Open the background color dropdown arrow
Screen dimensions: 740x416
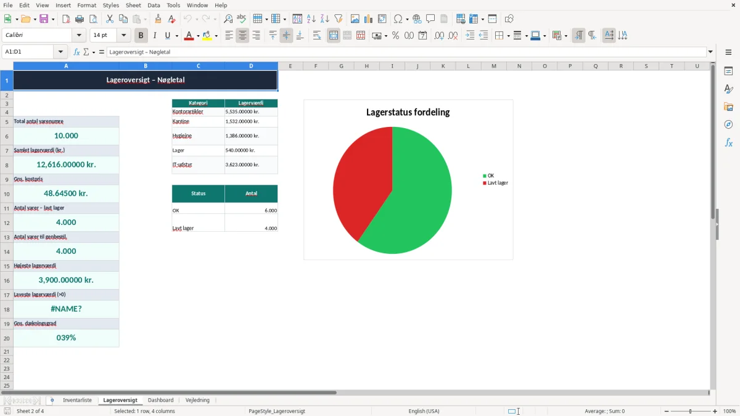pyautogui.click(x=216, y=36)
